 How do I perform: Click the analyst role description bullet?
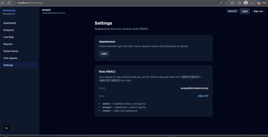pos(124,107)
